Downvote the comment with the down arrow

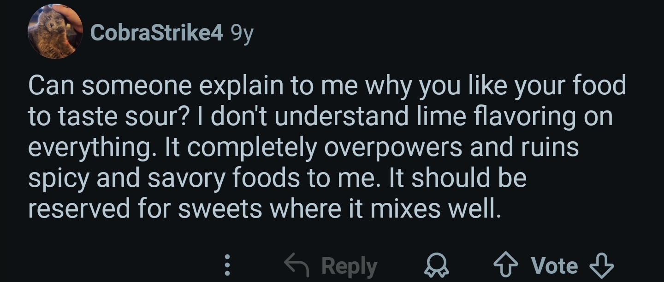(x=602, y=266)
